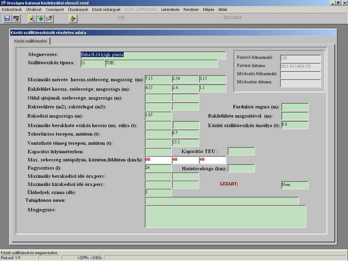The image size is (348, 261).
Task: Click the type name field containing TGK
Action: [x=161, y=64]
